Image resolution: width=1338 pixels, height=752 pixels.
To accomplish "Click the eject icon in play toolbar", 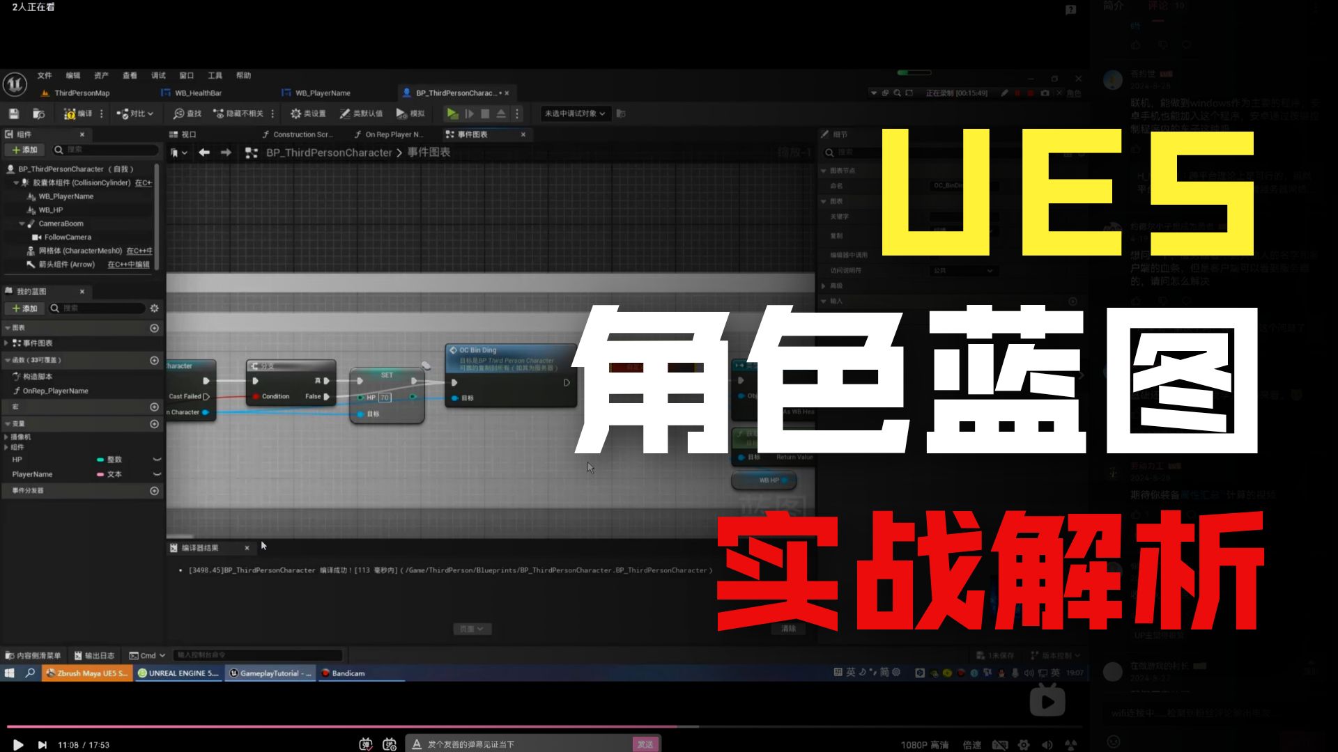I will tap(501, 113).
